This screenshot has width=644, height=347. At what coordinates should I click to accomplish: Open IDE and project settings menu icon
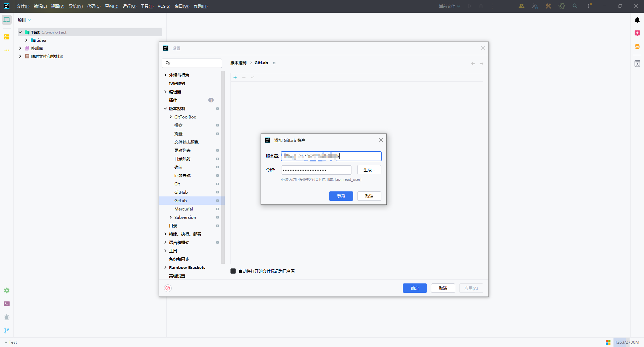589,6
